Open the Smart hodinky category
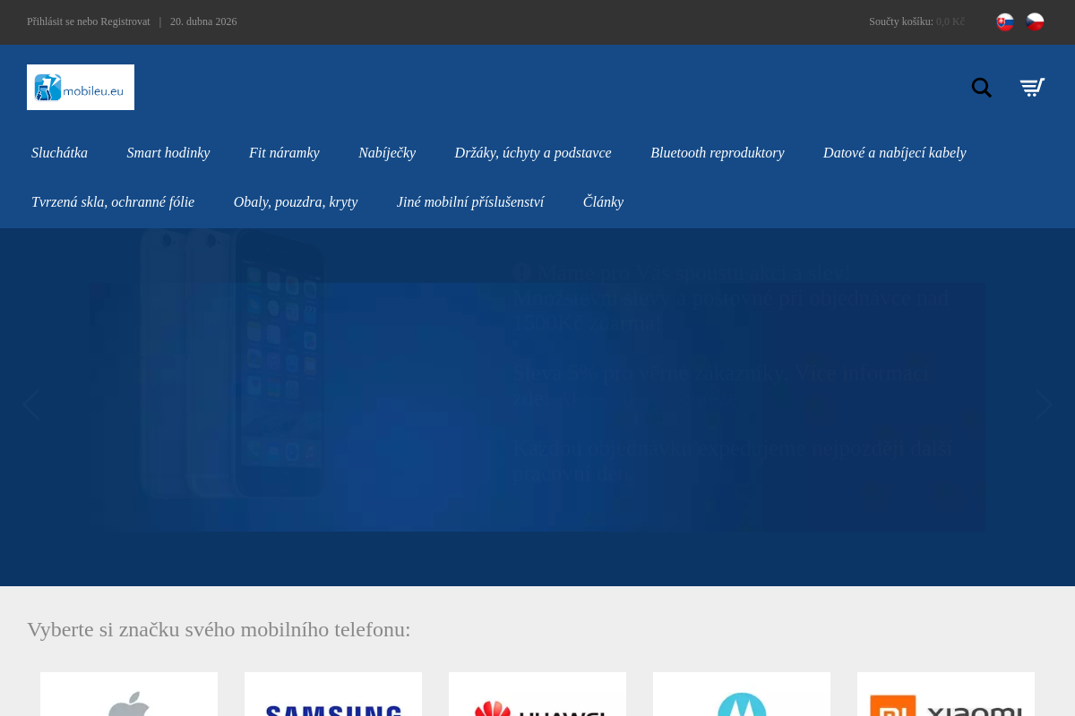The image size is (1075, 716). (x=168, y=153)
